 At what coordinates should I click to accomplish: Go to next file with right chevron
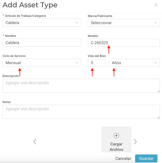tap(135, 142)
